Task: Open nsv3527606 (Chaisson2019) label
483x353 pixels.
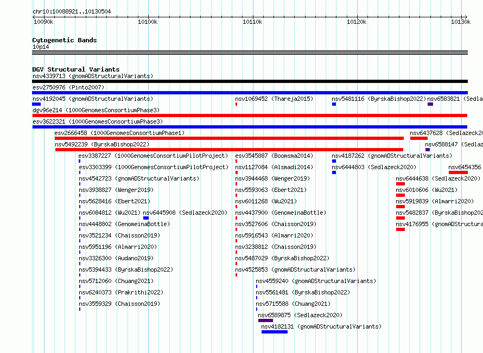Action: click(276, 224)
